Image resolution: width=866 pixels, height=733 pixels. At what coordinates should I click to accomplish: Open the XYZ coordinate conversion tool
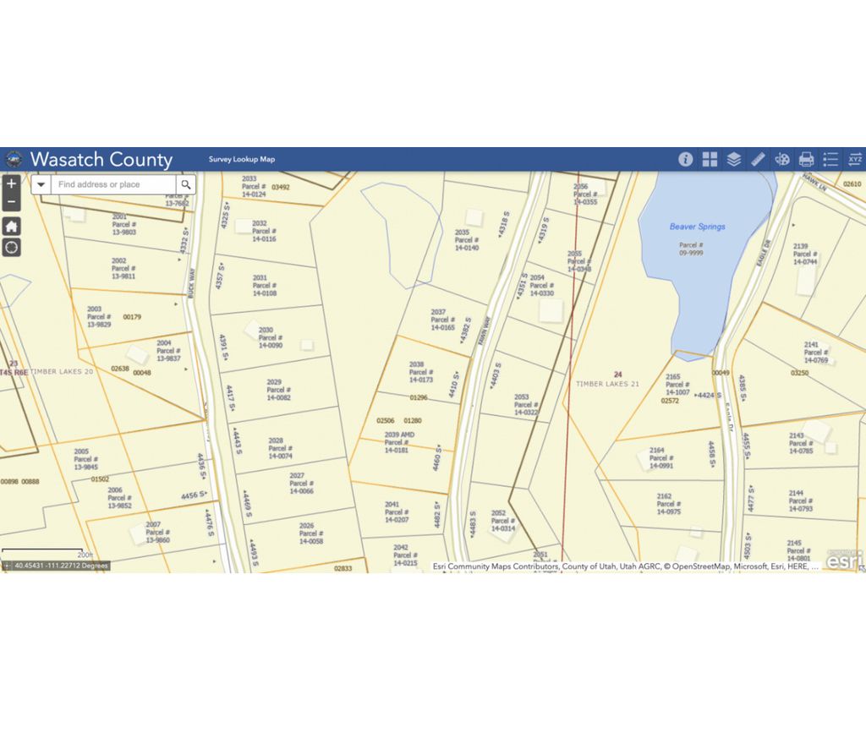click(x=855, y=160)
